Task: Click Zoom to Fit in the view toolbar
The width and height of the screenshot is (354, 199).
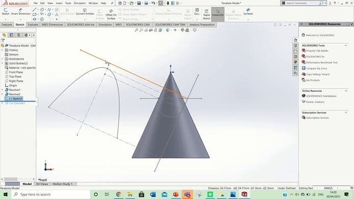Action: (x=136, y=30)
